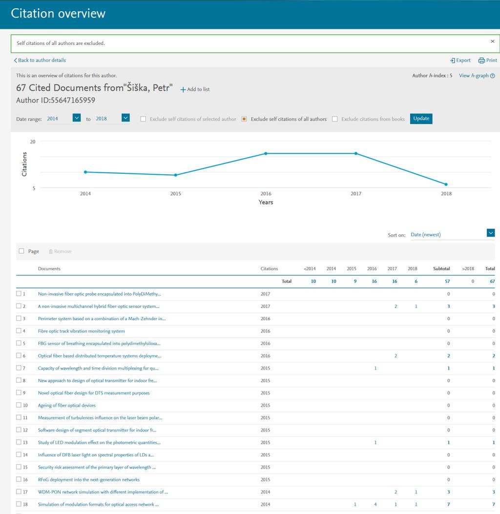Image resolution: width=500 pixels, height=514 pixels.
Task: Click the trash icon beside Remove
Action: [50, 251]
